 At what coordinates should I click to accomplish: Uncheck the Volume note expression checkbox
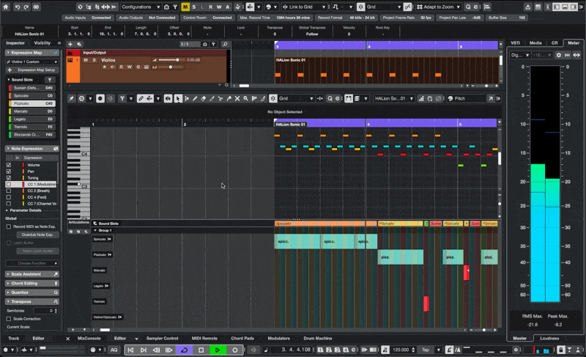9,165
